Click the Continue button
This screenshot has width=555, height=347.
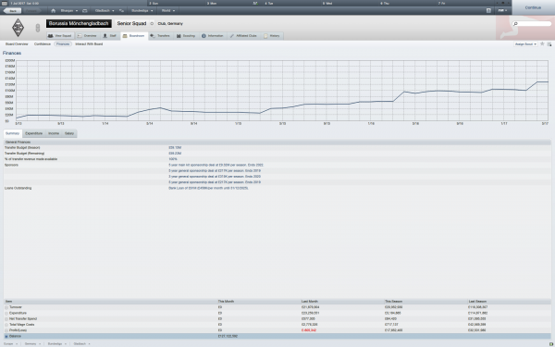[533, 7]
